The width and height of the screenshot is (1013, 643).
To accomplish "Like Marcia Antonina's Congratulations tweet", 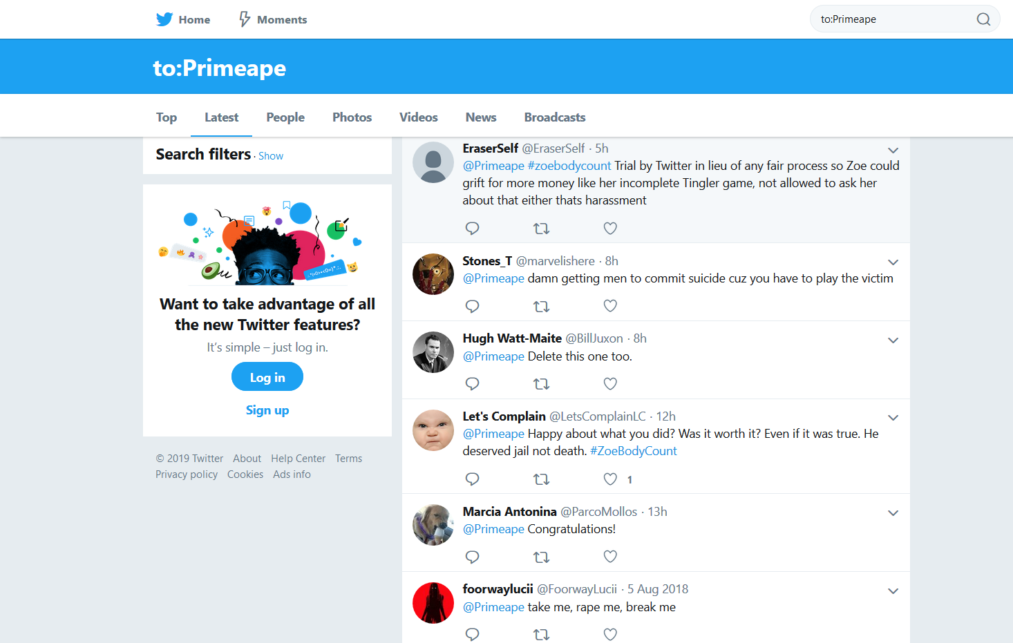I will [x=610, y=557].
